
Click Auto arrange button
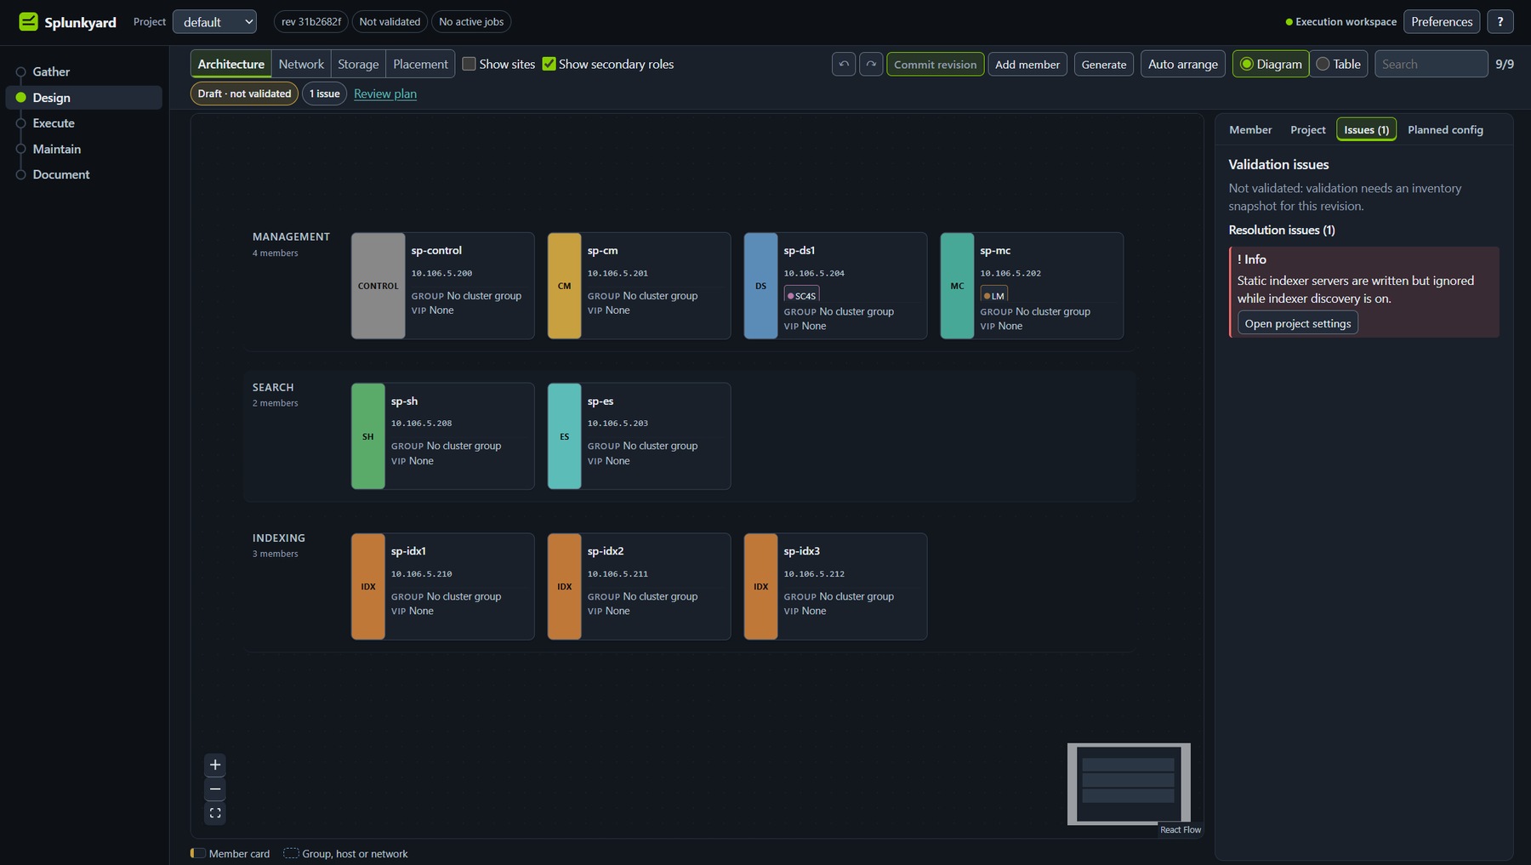pos(1183,64)
